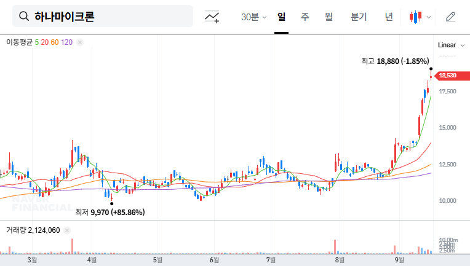Switch to the 분기 quarterly chart tab
The height and width of the screenshot is (266, 470).
359,17
